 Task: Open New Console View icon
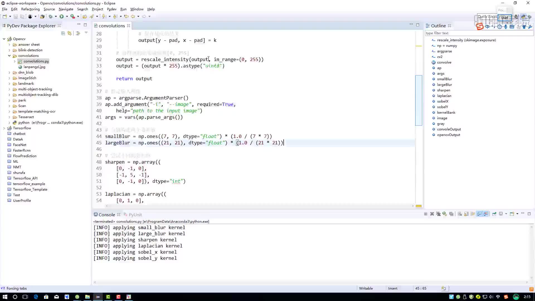pyautogui.click(x=512, y=214)
